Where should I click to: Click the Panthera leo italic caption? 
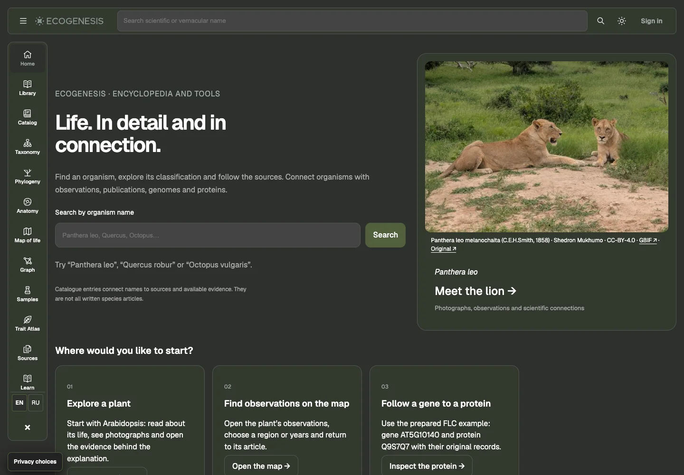456,272
